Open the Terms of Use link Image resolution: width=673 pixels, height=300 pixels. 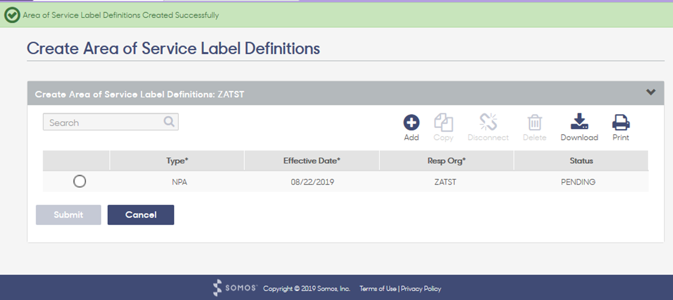pyautogui.click(x=378, y=289)
